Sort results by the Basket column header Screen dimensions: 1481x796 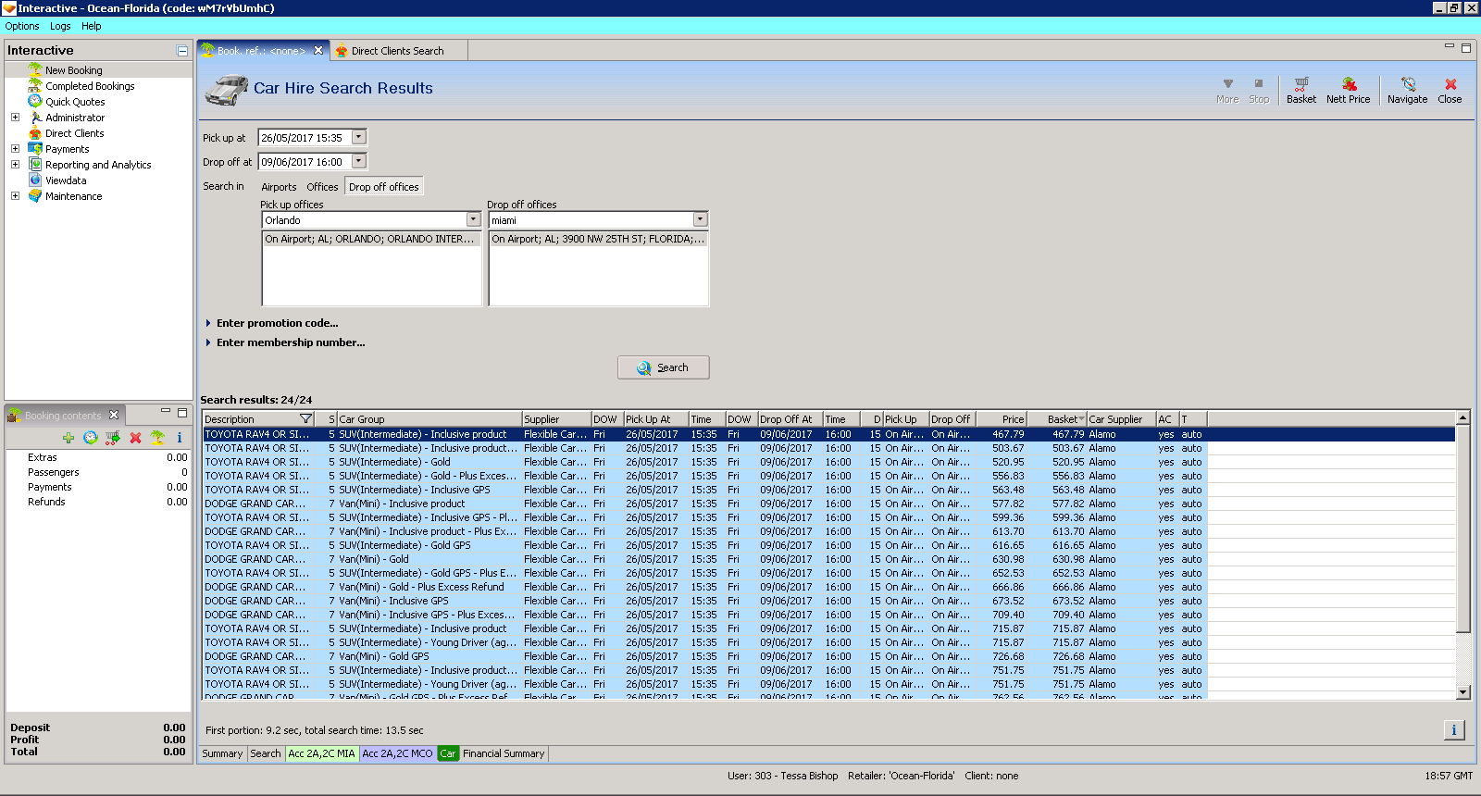(x=1057, y=419)
